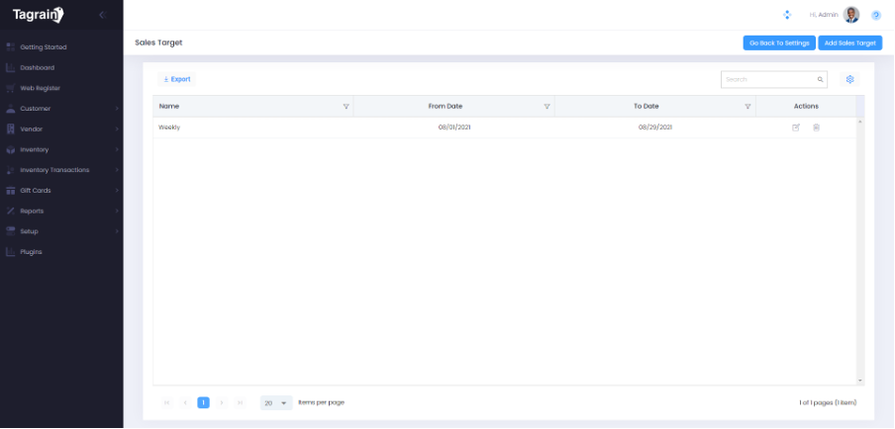Screen dimensions: 895x429
Task: Click Go Back To Settings button
Action: click(x=779, y=43)
